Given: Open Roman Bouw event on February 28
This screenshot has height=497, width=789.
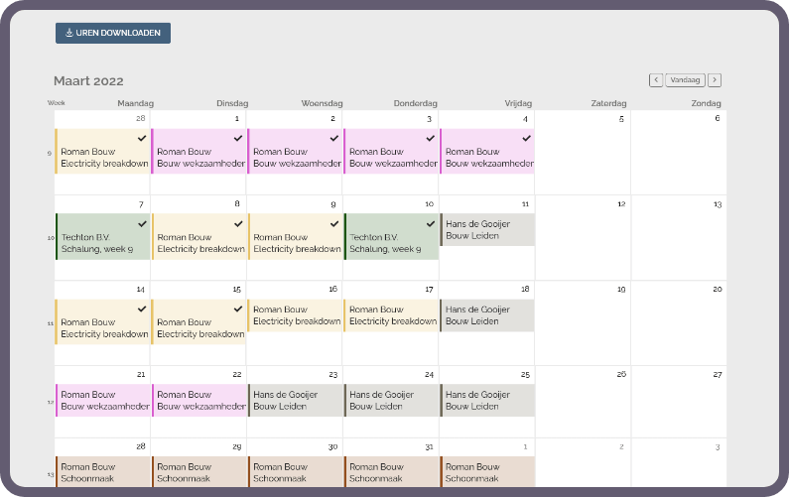Looking at the screenshot, I should coord(102,152).
